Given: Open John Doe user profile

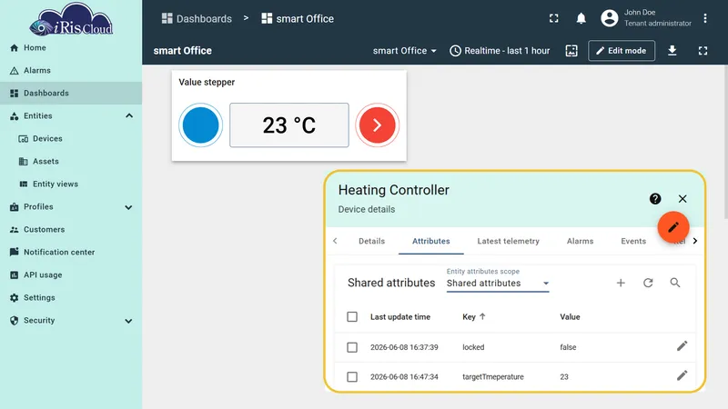Looking at the screenshot, I should (x=646, y=18).
